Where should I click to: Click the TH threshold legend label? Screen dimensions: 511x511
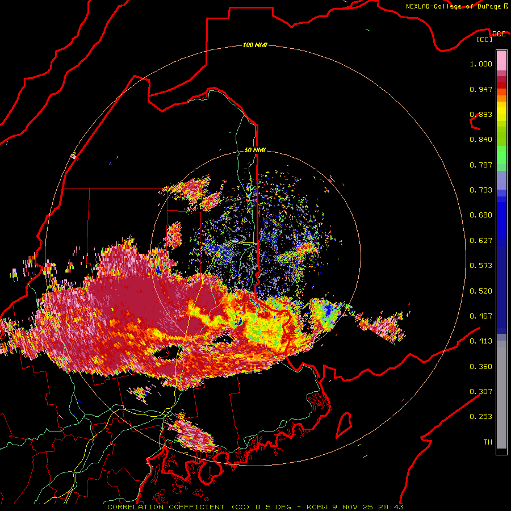pyautogui.click(x=488, y=442)
